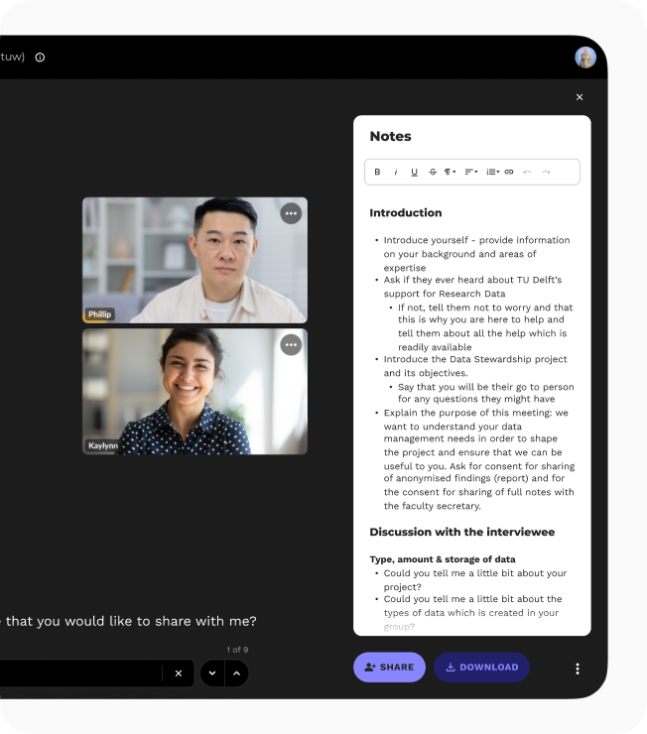647x734 pixels.
Task: Click the Share button
Action: click(x=389, y=668)
